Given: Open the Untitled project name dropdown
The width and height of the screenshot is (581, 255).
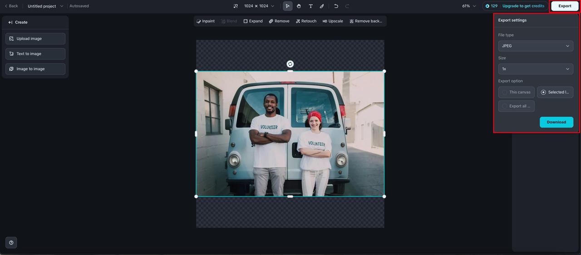Looking at the screenshot, I should 45,6.
